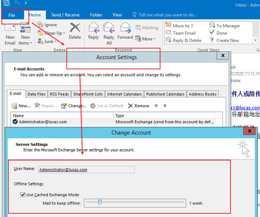Screen dimensions: 260x217
Task: Select the Reply & Delete quick step
Action: point(184,40)
